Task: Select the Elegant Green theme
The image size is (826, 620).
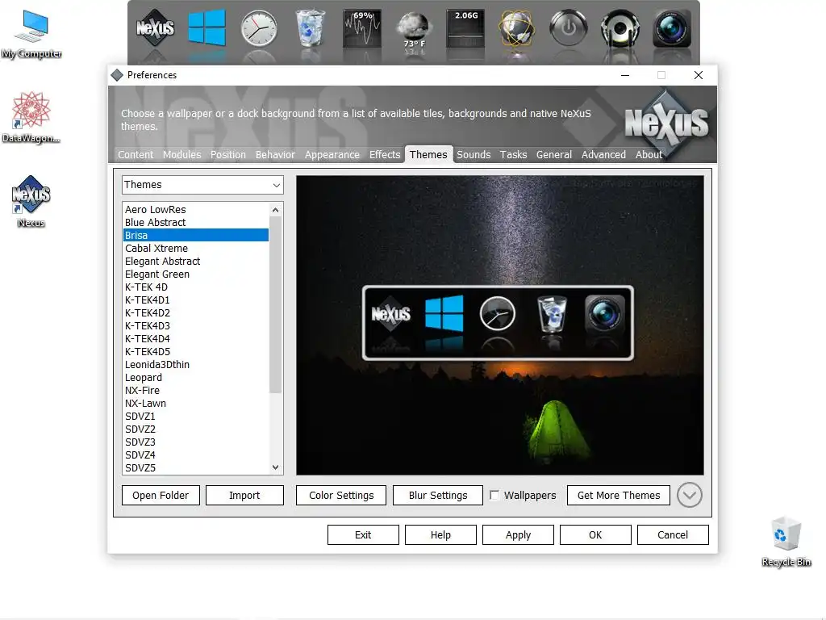Action: click(195, 274)
